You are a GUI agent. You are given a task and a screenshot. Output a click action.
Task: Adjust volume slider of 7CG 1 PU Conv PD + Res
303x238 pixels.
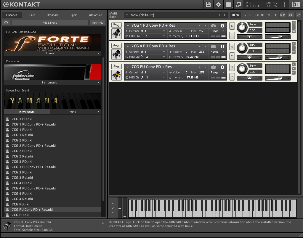pos(278,36)
